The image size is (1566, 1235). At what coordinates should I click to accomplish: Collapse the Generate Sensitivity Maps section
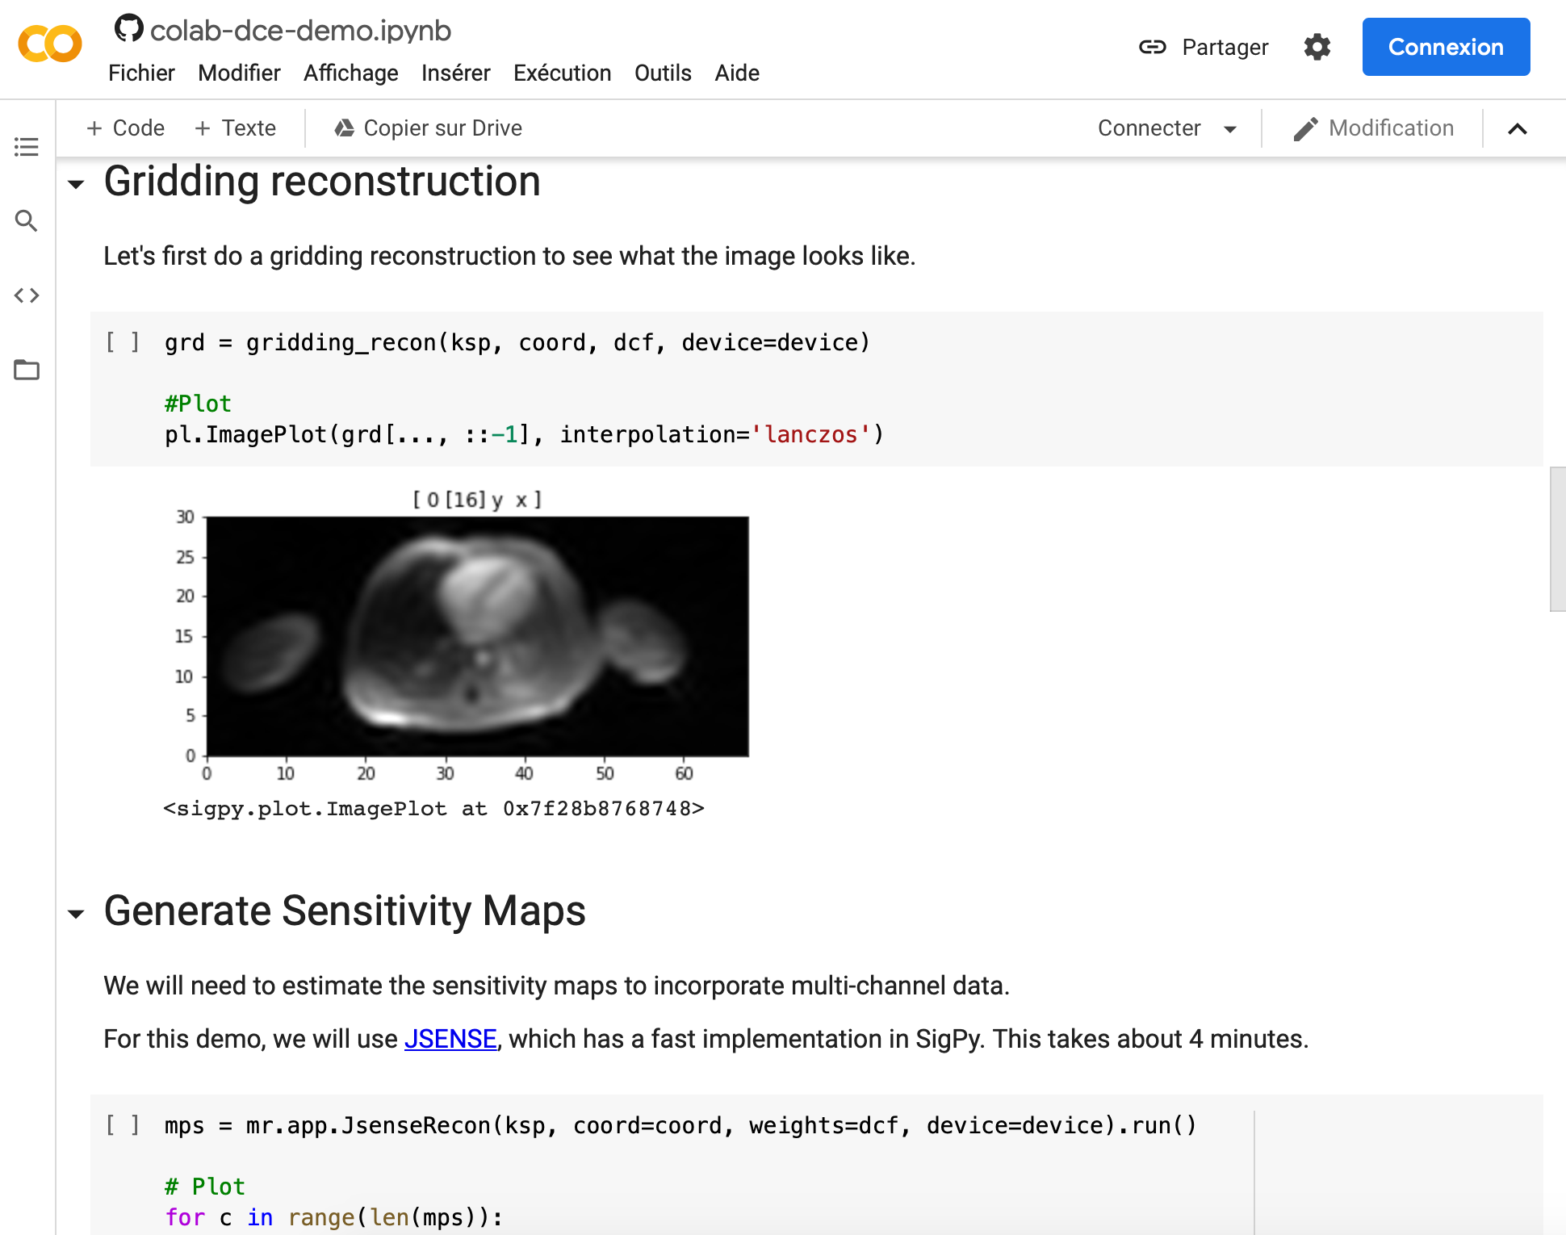pyautogui.click(x=77, y=914)
